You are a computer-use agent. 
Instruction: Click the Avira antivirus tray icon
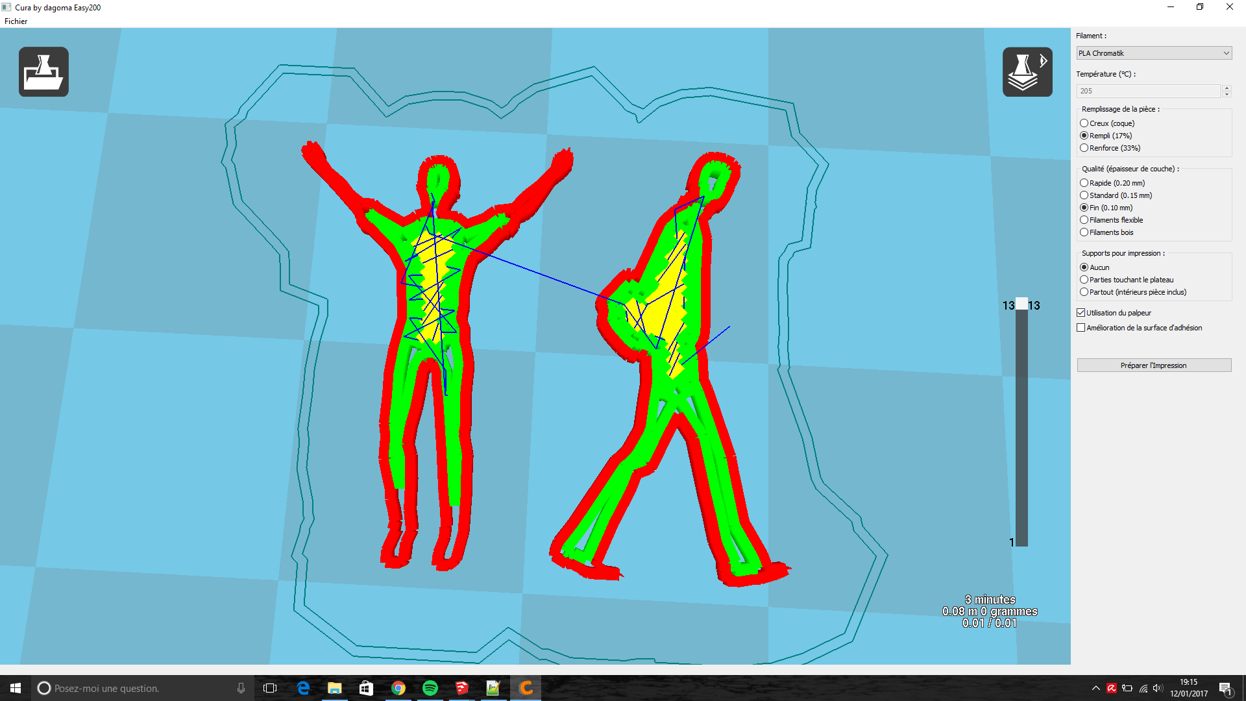pyautogui.click(x=1112, y=688)
